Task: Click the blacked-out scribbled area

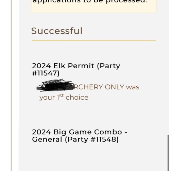Action: (x=55, y=85)
